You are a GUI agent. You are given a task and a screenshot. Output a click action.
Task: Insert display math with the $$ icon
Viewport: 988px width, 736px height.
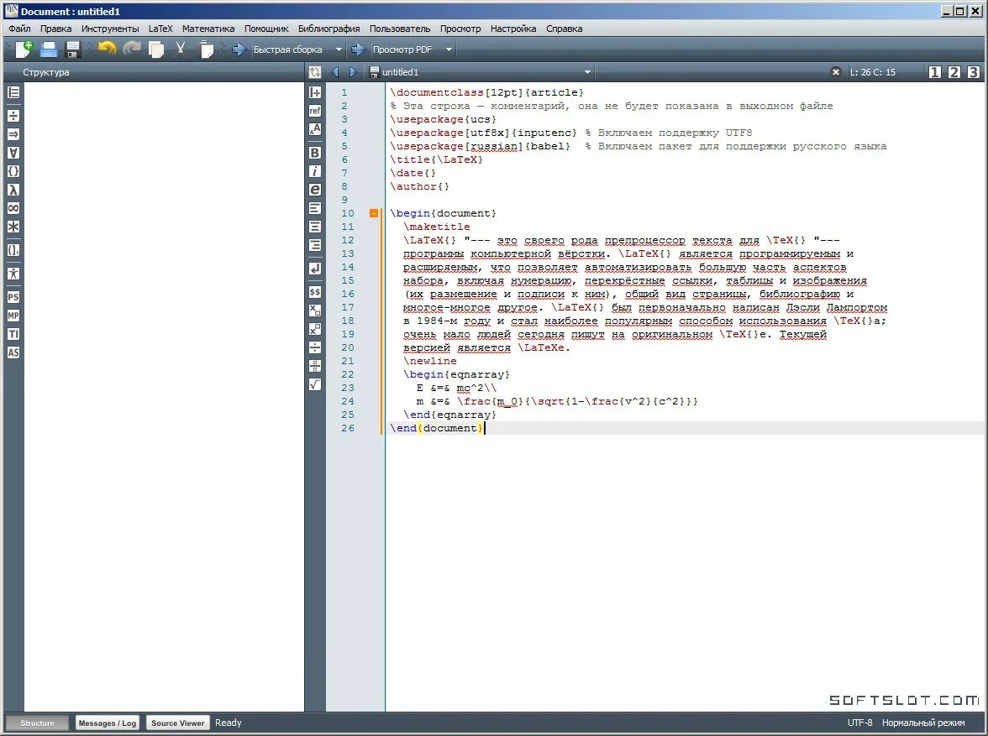315,291
